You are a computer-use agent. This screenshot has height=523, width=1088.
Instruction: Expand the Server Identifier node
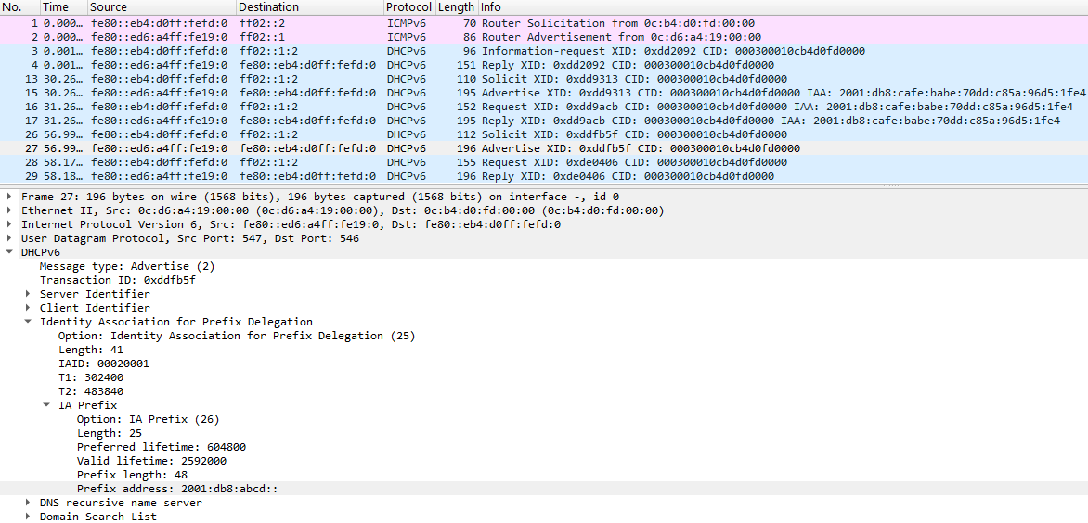(28, 294)
